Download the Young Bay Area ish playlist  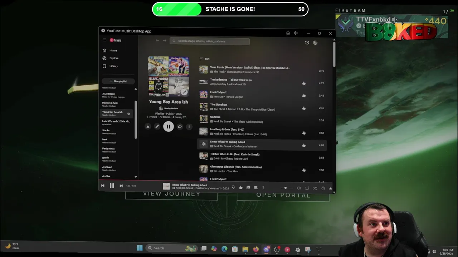click(148, 126)
